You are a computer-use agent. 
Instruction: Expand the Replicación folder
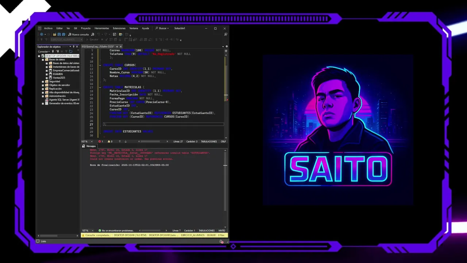coord(43,89)
